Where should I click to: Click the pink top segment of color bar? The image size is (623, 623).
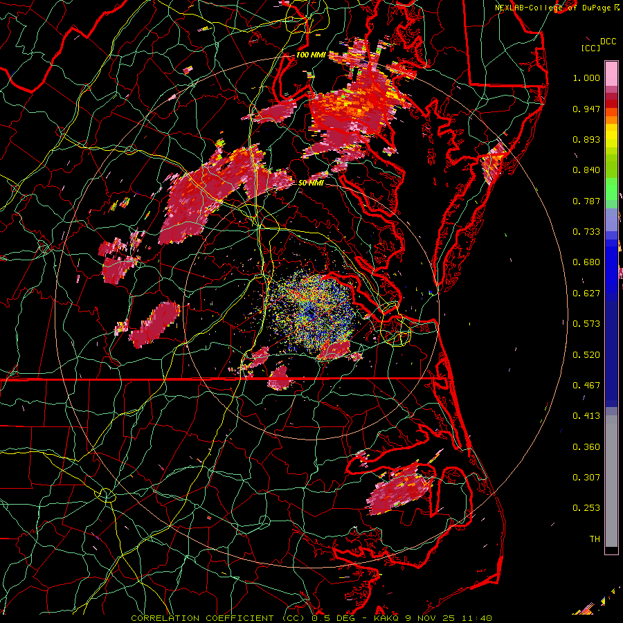click(x=611, y=74)
